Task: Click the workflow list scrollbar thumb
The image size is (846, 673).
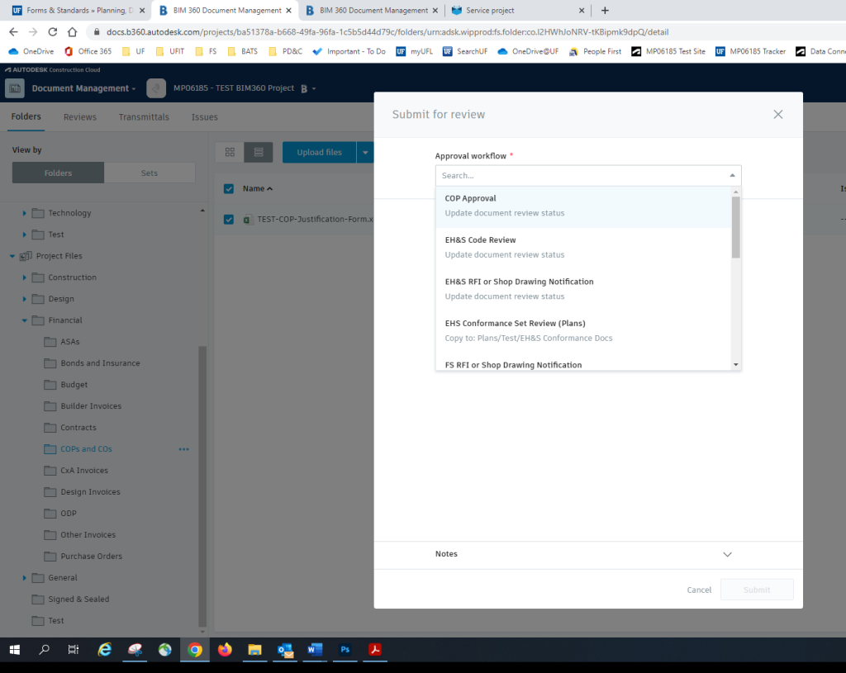Action: (735, 227)
